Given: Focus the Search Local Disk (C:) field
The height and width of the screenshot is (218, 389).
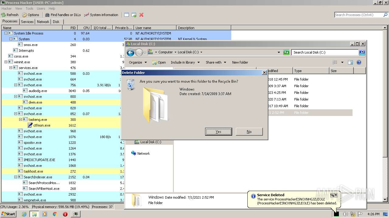Looking at the screenshot, I should pos(325,52).
